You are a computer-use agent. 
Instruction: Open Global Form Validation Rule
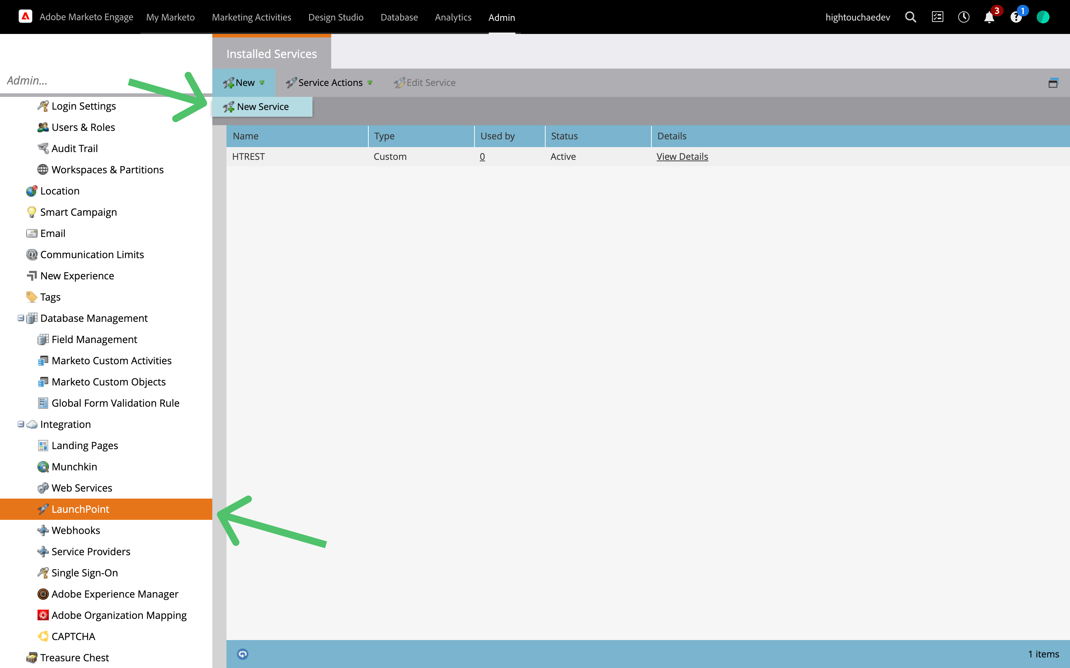click(115, 403)
